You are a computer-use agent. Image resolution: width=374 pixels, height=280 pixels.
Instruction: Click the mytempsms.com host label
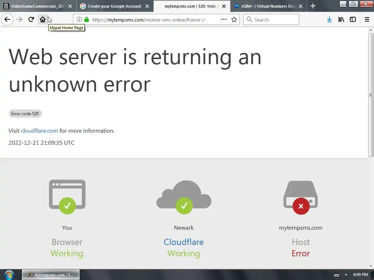tap(301, 227)
